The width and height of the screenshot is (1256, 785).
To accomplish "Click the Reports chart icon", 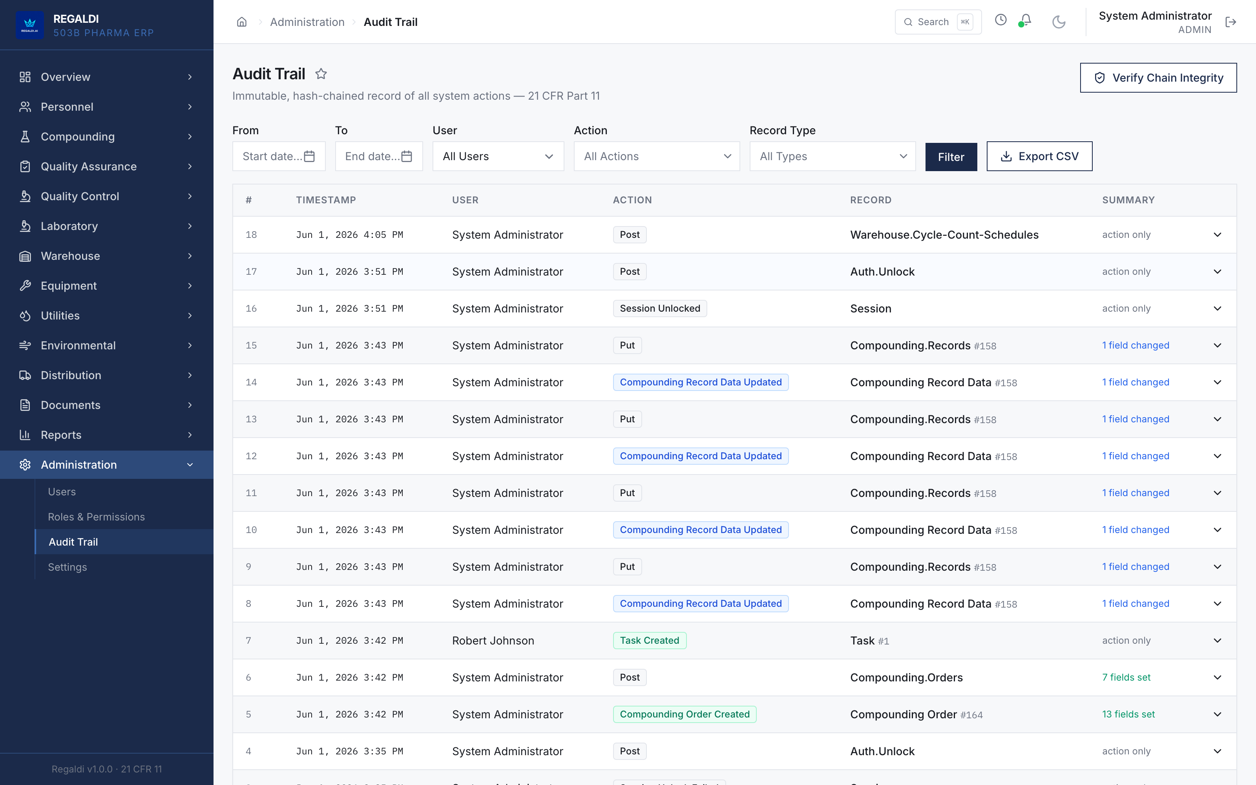I will pos(25,435).
